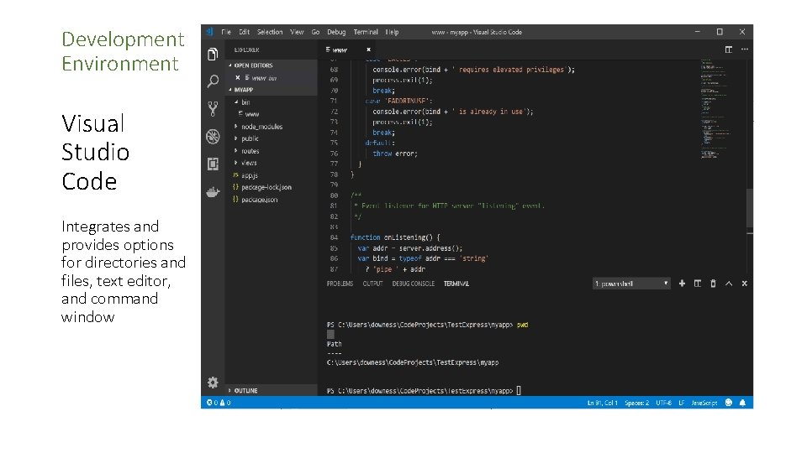Open editor More Actions ellipsis menu
The width and height of the screenshot is (807, 453).
744,49
